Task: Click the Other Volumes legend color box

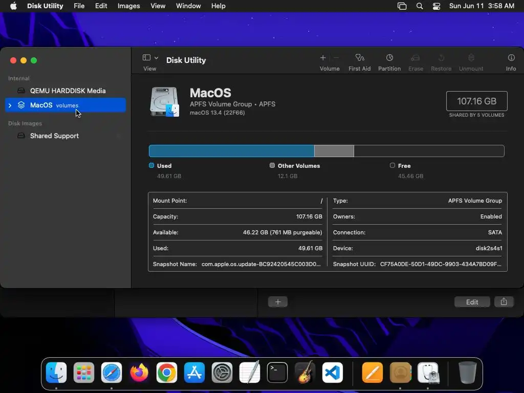Action: [272, 165]
